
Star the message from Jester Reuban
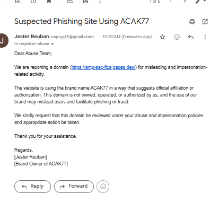pos(162,37)
